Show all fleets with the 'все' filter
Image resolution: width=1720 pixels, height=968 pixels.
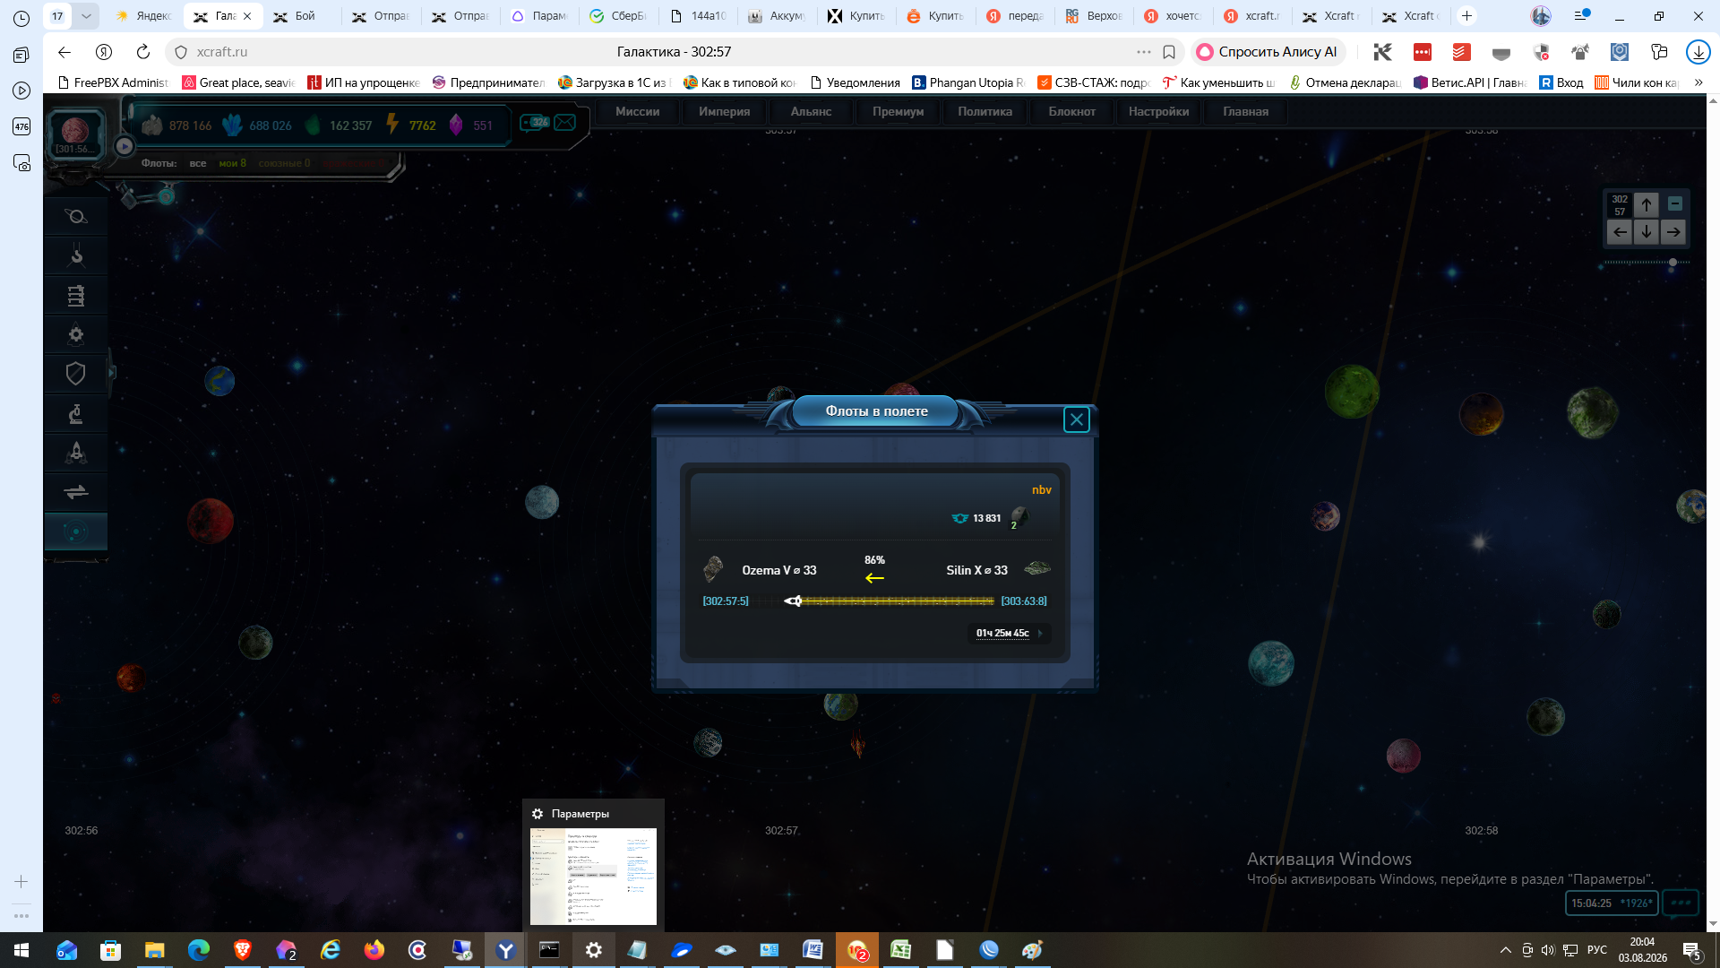click(x=198, y=163)
